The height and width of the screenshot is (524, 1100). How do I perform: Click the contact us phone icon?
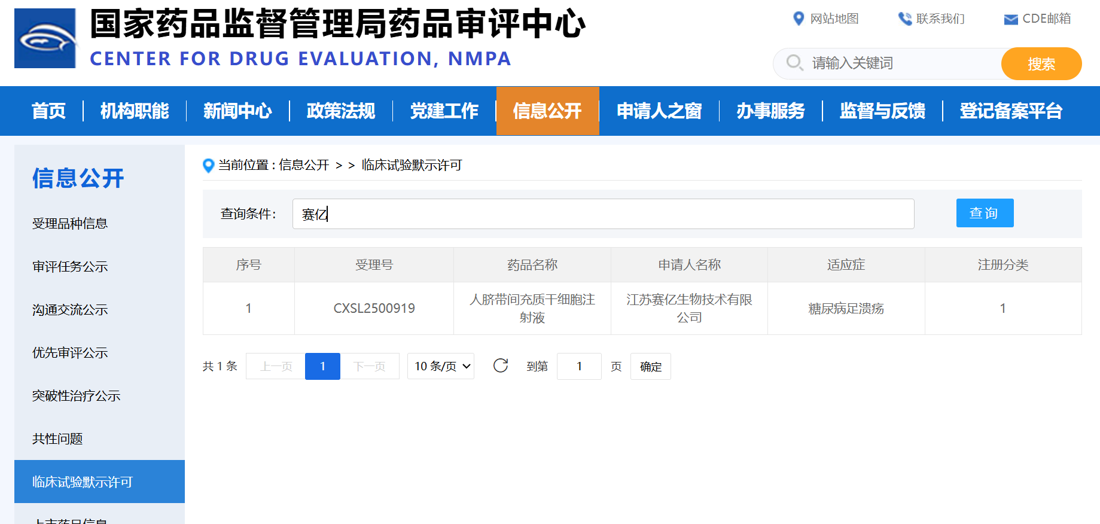click(904, 19)
